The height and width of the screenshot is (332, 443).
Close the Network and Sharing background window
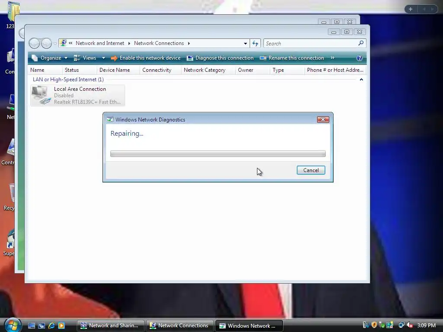coord(350,22)
